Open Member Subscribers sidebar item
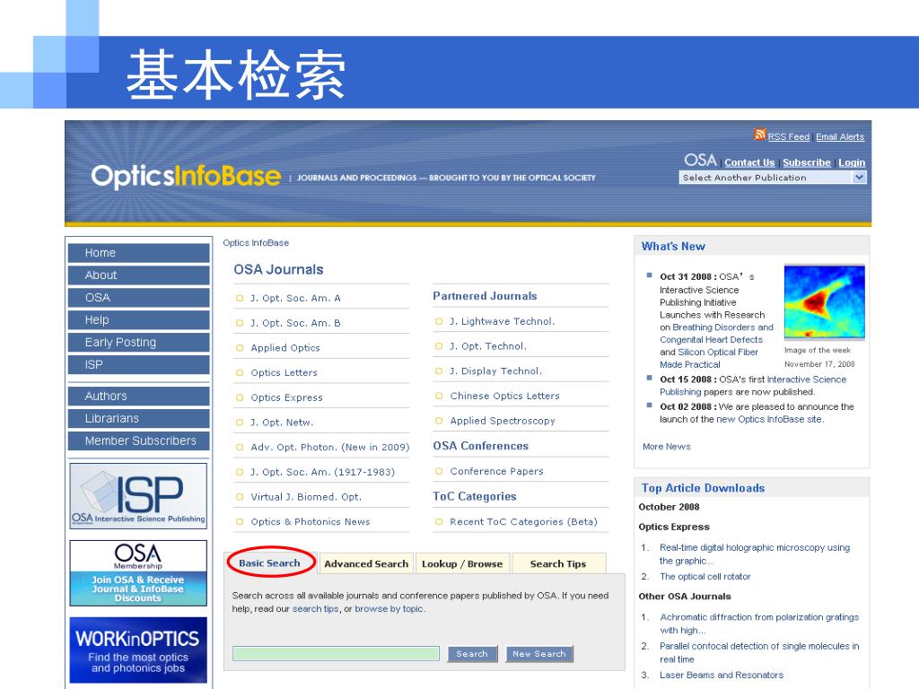 pos(138,440)
